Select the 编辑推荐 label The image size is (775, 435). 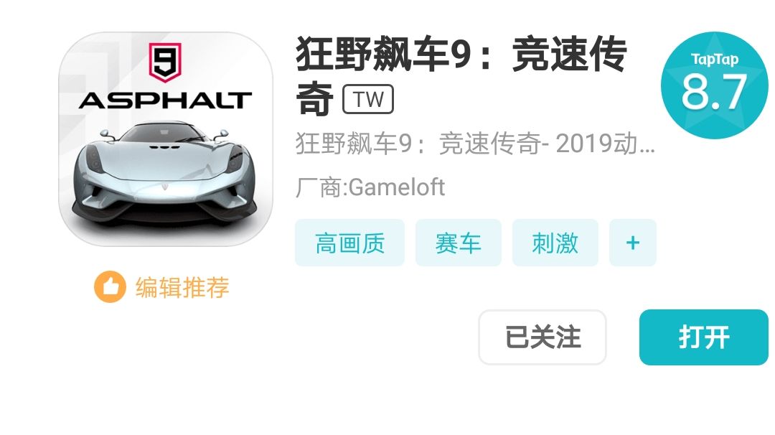click(x=182, y=287)
